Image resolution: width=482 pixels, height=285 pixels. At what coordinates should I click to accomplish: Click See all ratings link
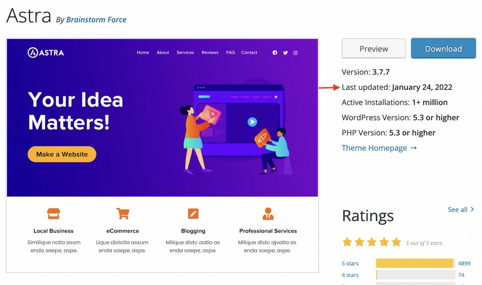(461, 210)
